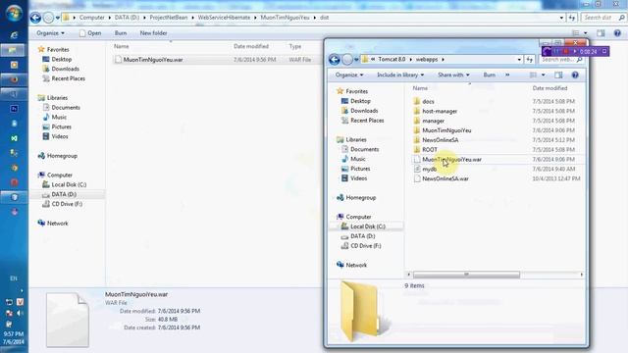This screenshot has height=353, width=628.
Task: Select CD Drive (F:) in webapps sidebar
Action: (366, 246)
